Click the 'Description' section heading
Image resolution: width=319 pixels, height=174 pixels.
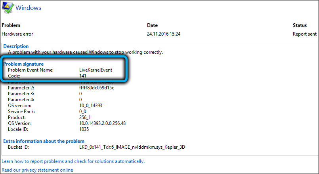point(16,46)
